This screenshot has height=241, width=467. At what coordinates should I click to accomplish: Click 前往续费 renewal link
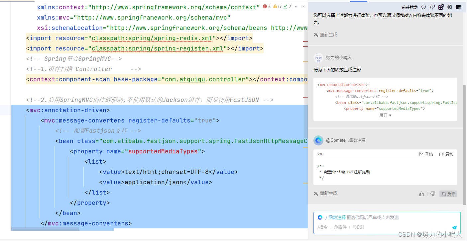pyautogui.click(x=410, y=7)
